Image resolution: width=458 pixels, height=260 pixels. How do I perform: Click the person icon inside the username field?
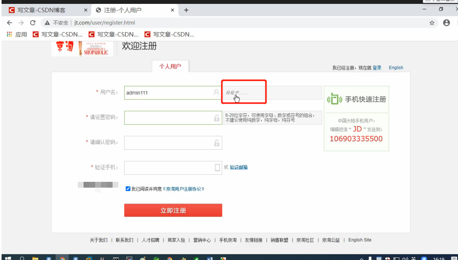click(x=216, y=92)
